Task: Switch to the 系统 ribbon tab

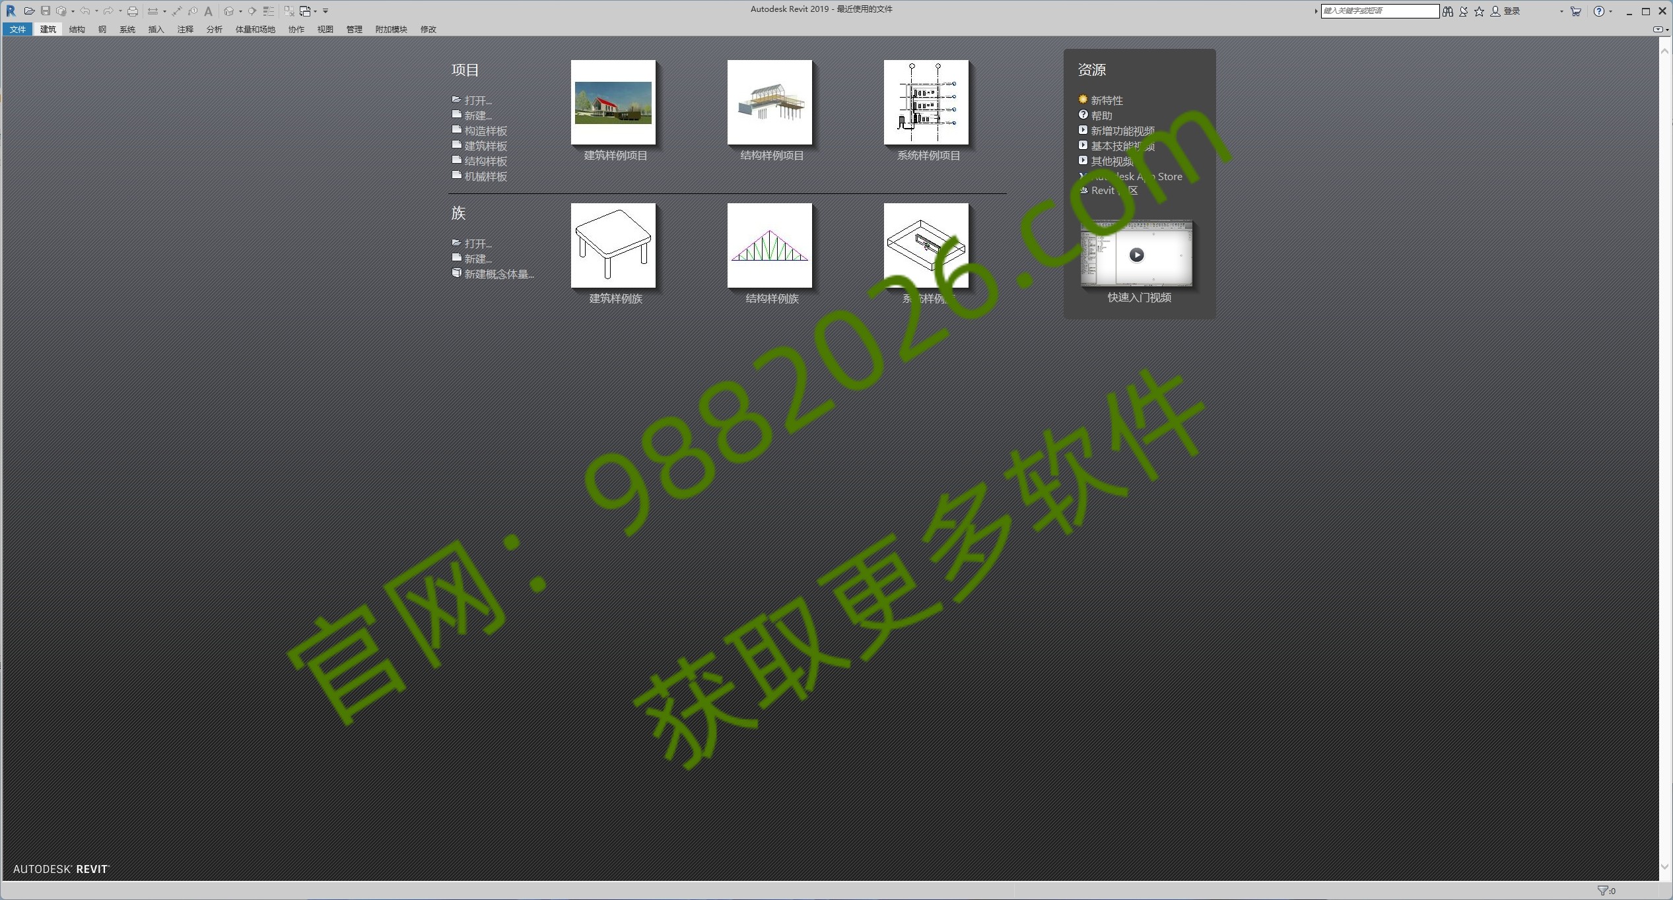Action: 127,29
